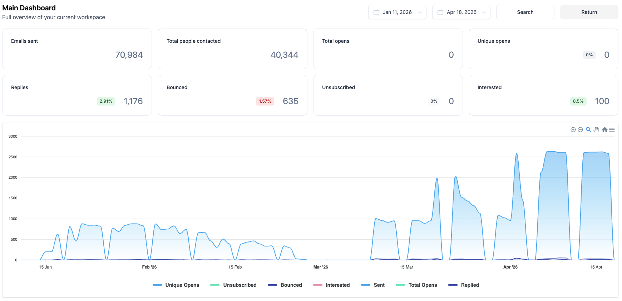Hide the Sent series via chart legend

(373, 285)
